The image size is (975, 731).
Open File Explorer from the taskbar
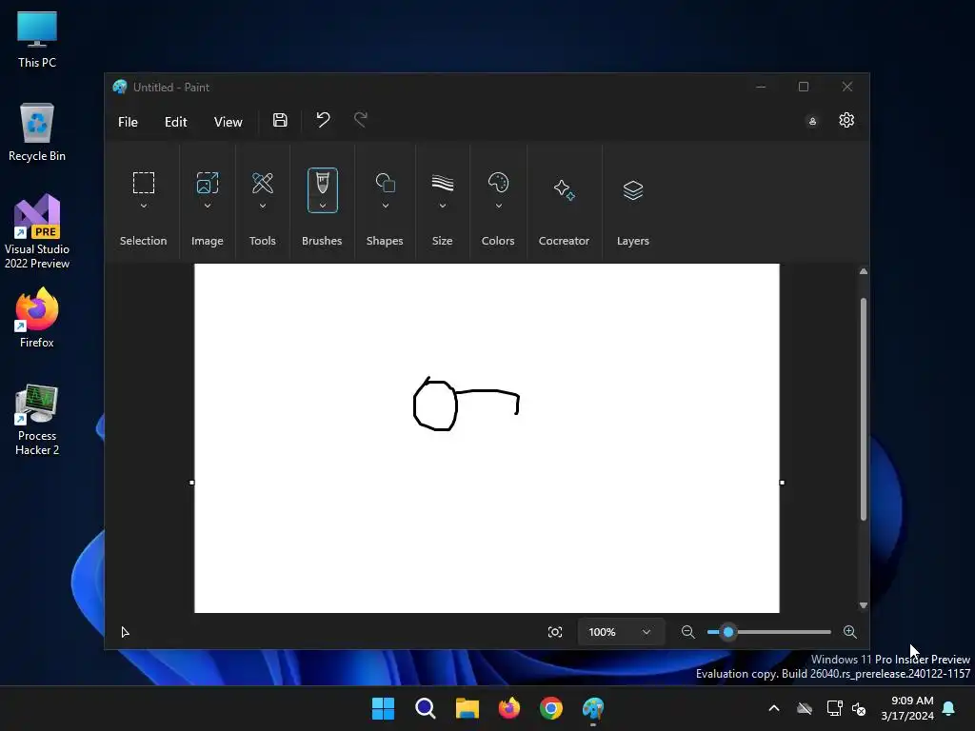coord(467,708)
